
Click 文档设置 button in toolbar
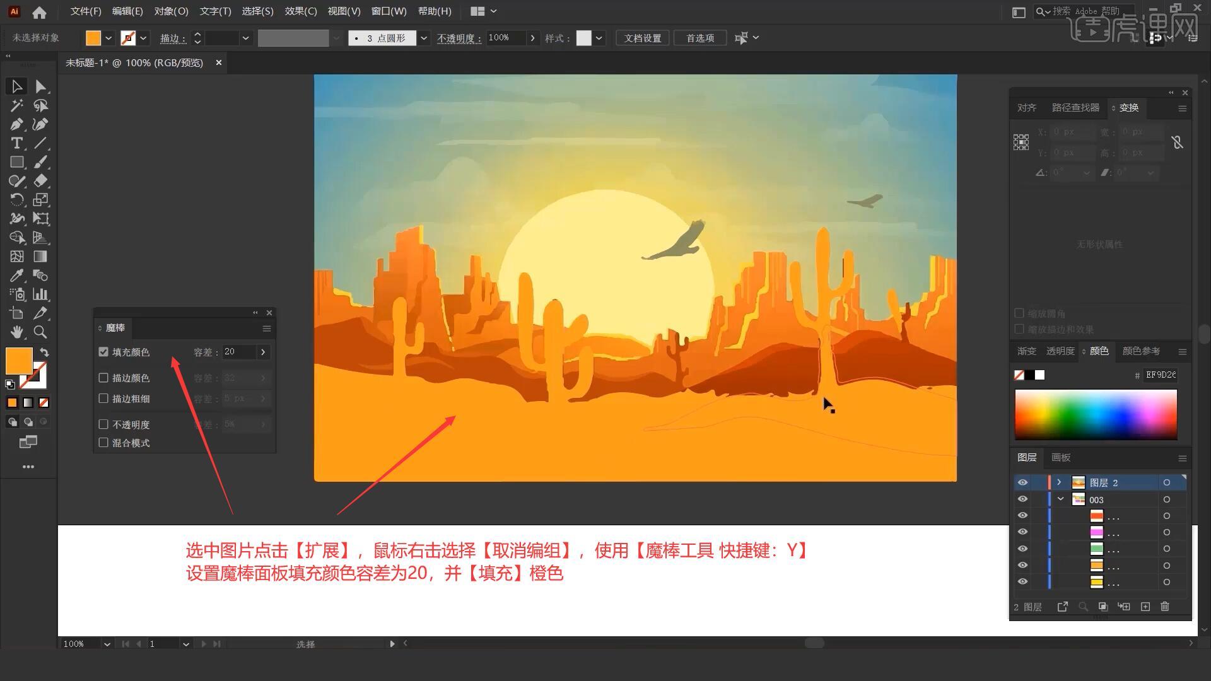tap(646, 37)
